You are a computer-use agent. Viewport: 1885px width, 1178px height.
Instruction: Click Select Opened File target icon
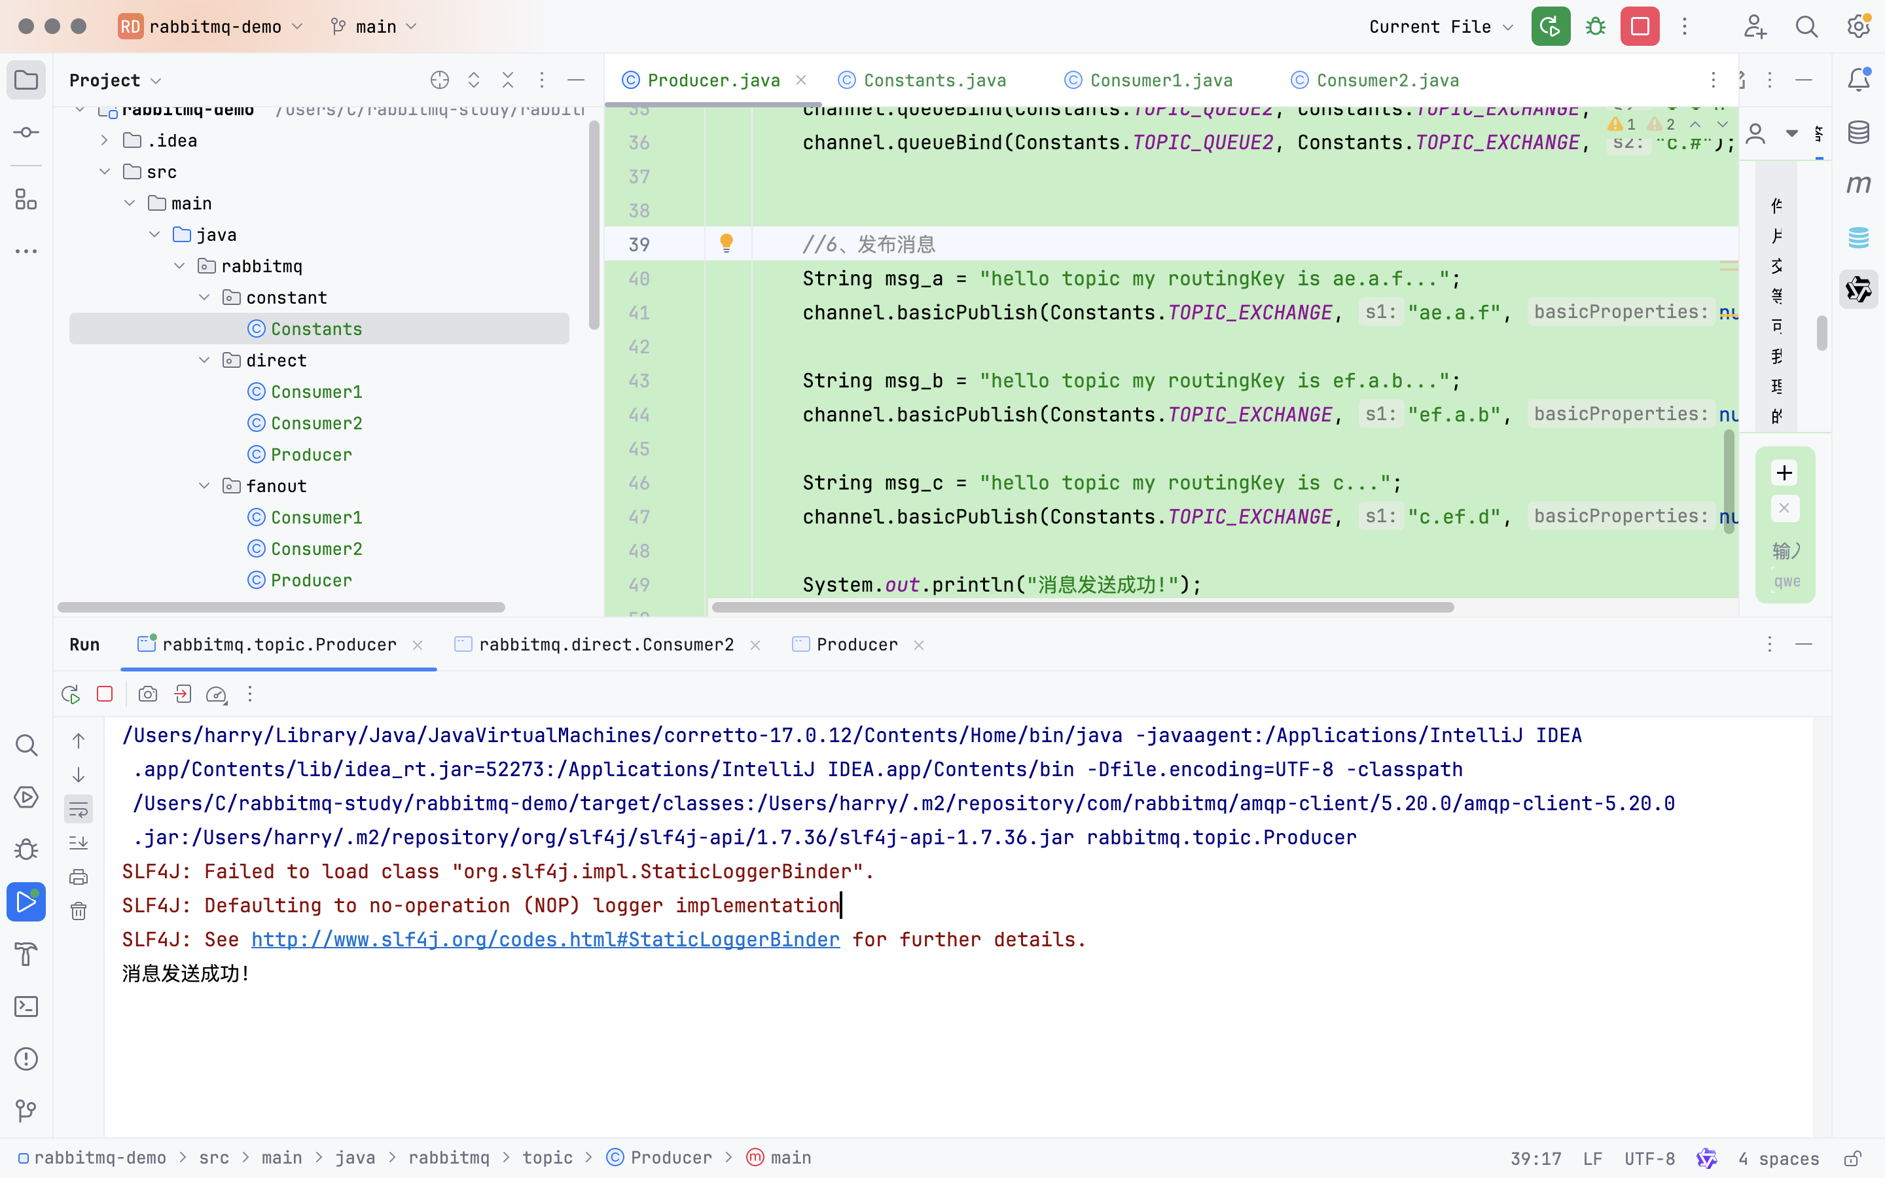(x=439, y=80)
